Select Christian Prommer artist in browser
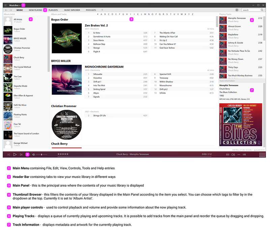 (26, 49)
